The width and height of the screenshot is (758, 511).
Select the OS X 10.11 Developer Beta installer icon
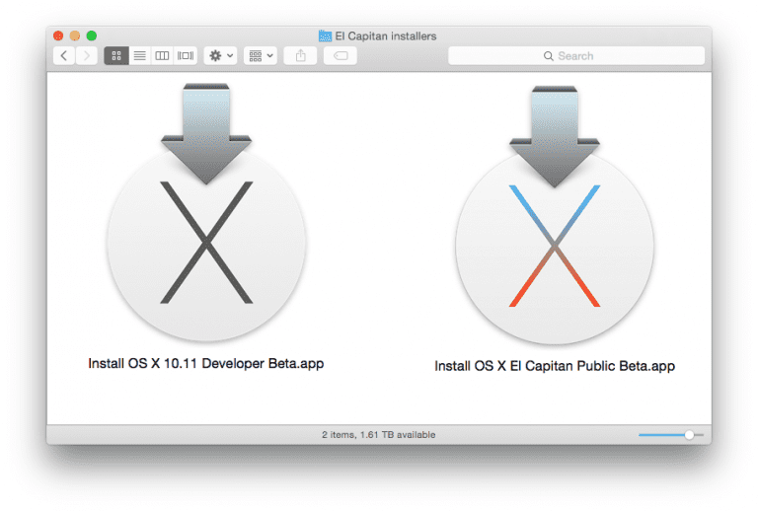[x=206, y=212]
